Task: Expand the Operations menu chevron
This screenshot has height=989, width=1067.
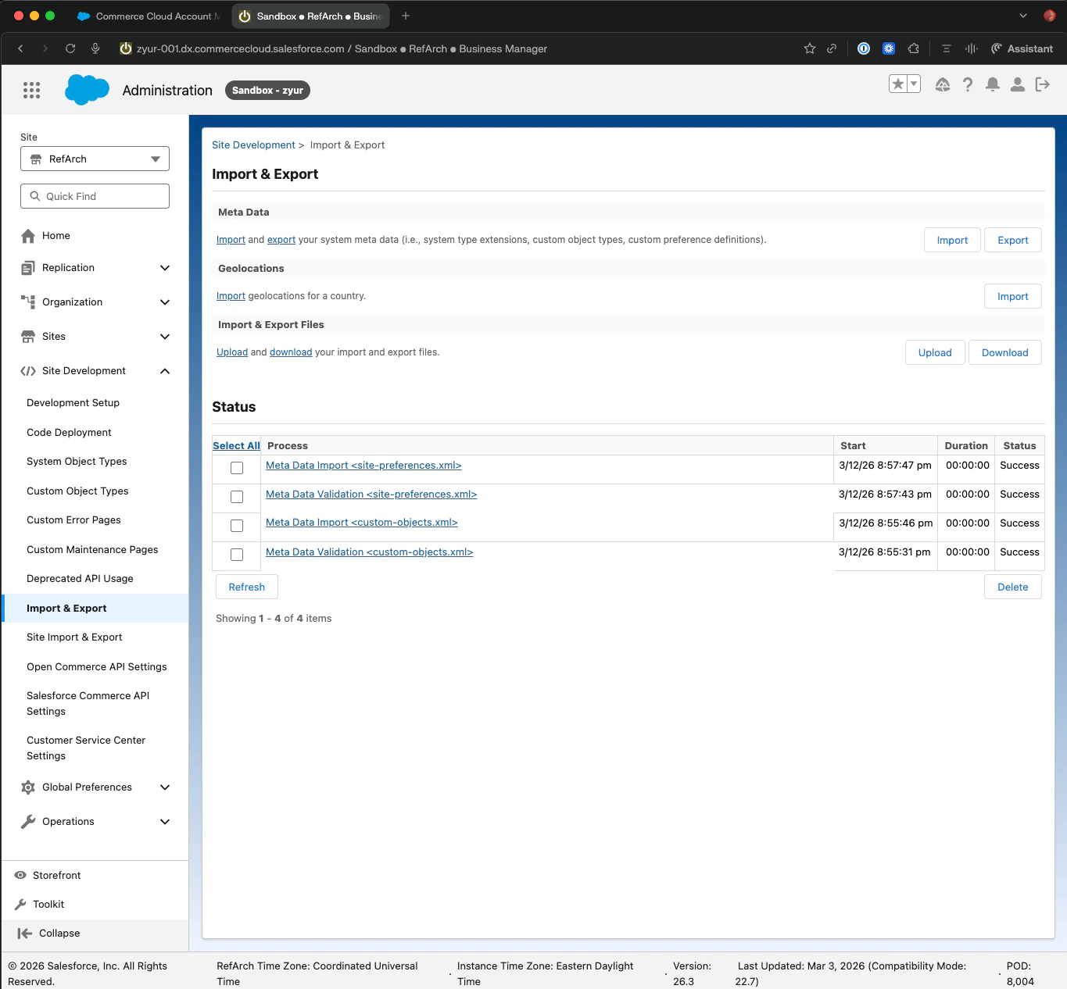Action: (165, 822)
